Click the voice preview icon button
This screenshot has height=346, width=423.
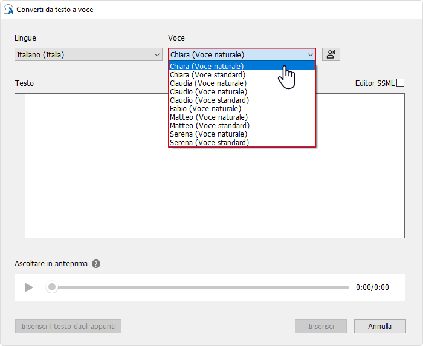coord(331,54)
